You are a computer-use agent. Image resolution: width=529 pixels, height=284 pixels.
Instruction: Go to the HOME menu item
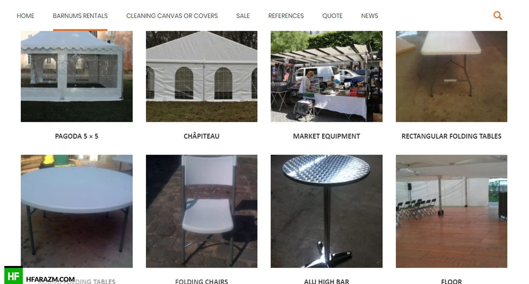pyautogui.click(x=26, y=16)
